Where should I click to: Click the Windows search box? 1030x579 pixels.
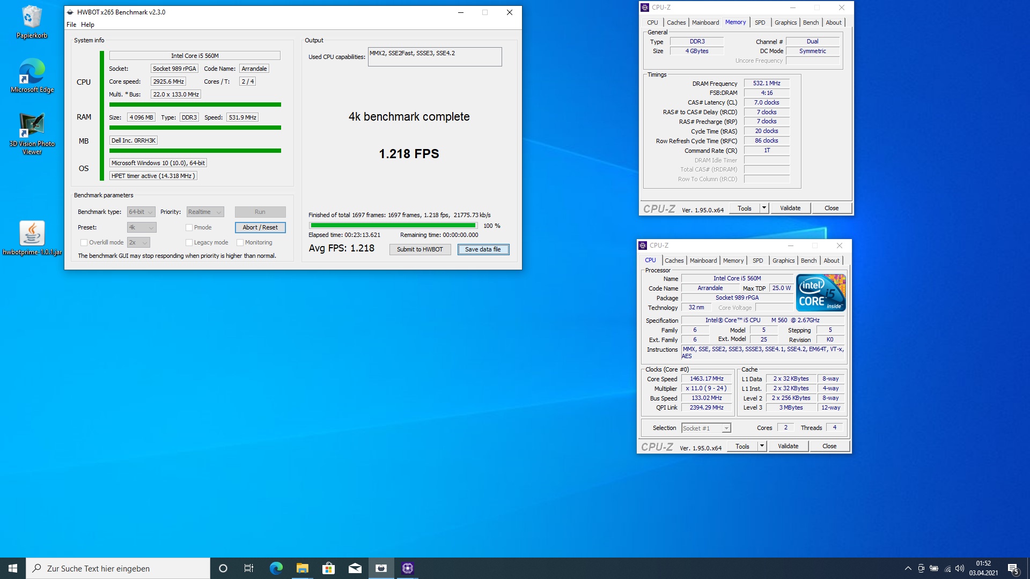click(x=118, y=568)
